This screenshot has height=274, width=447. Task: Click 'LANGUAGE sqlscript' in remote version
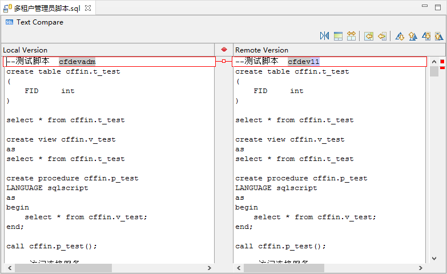tap(276, 188)
